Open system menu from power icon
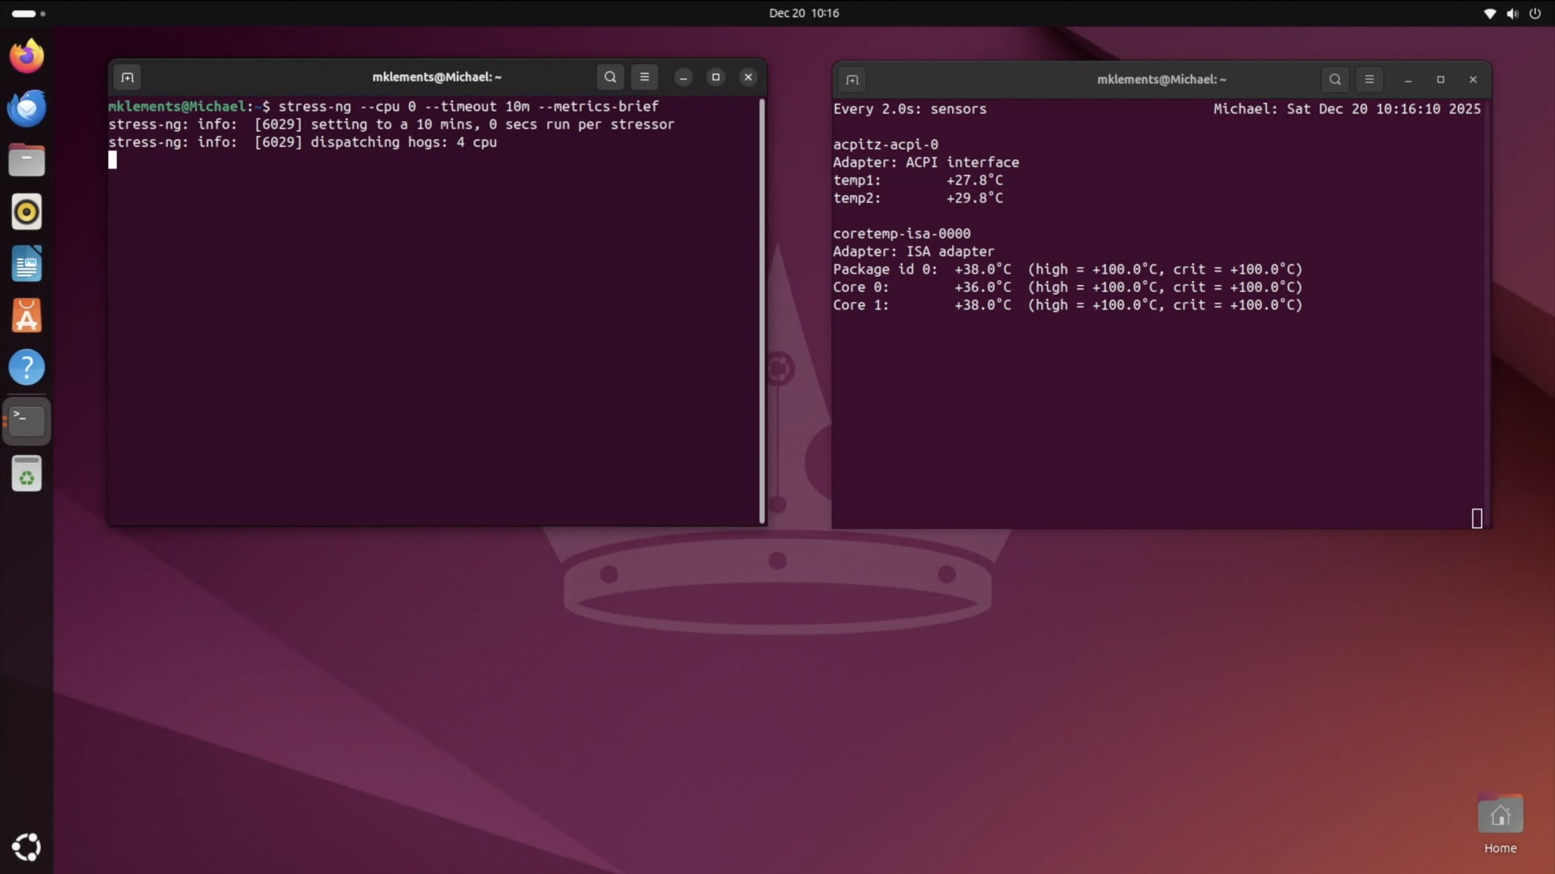Image resolution: width=1555 pixels, height=874 pixels. click(x=1534, y=13)
